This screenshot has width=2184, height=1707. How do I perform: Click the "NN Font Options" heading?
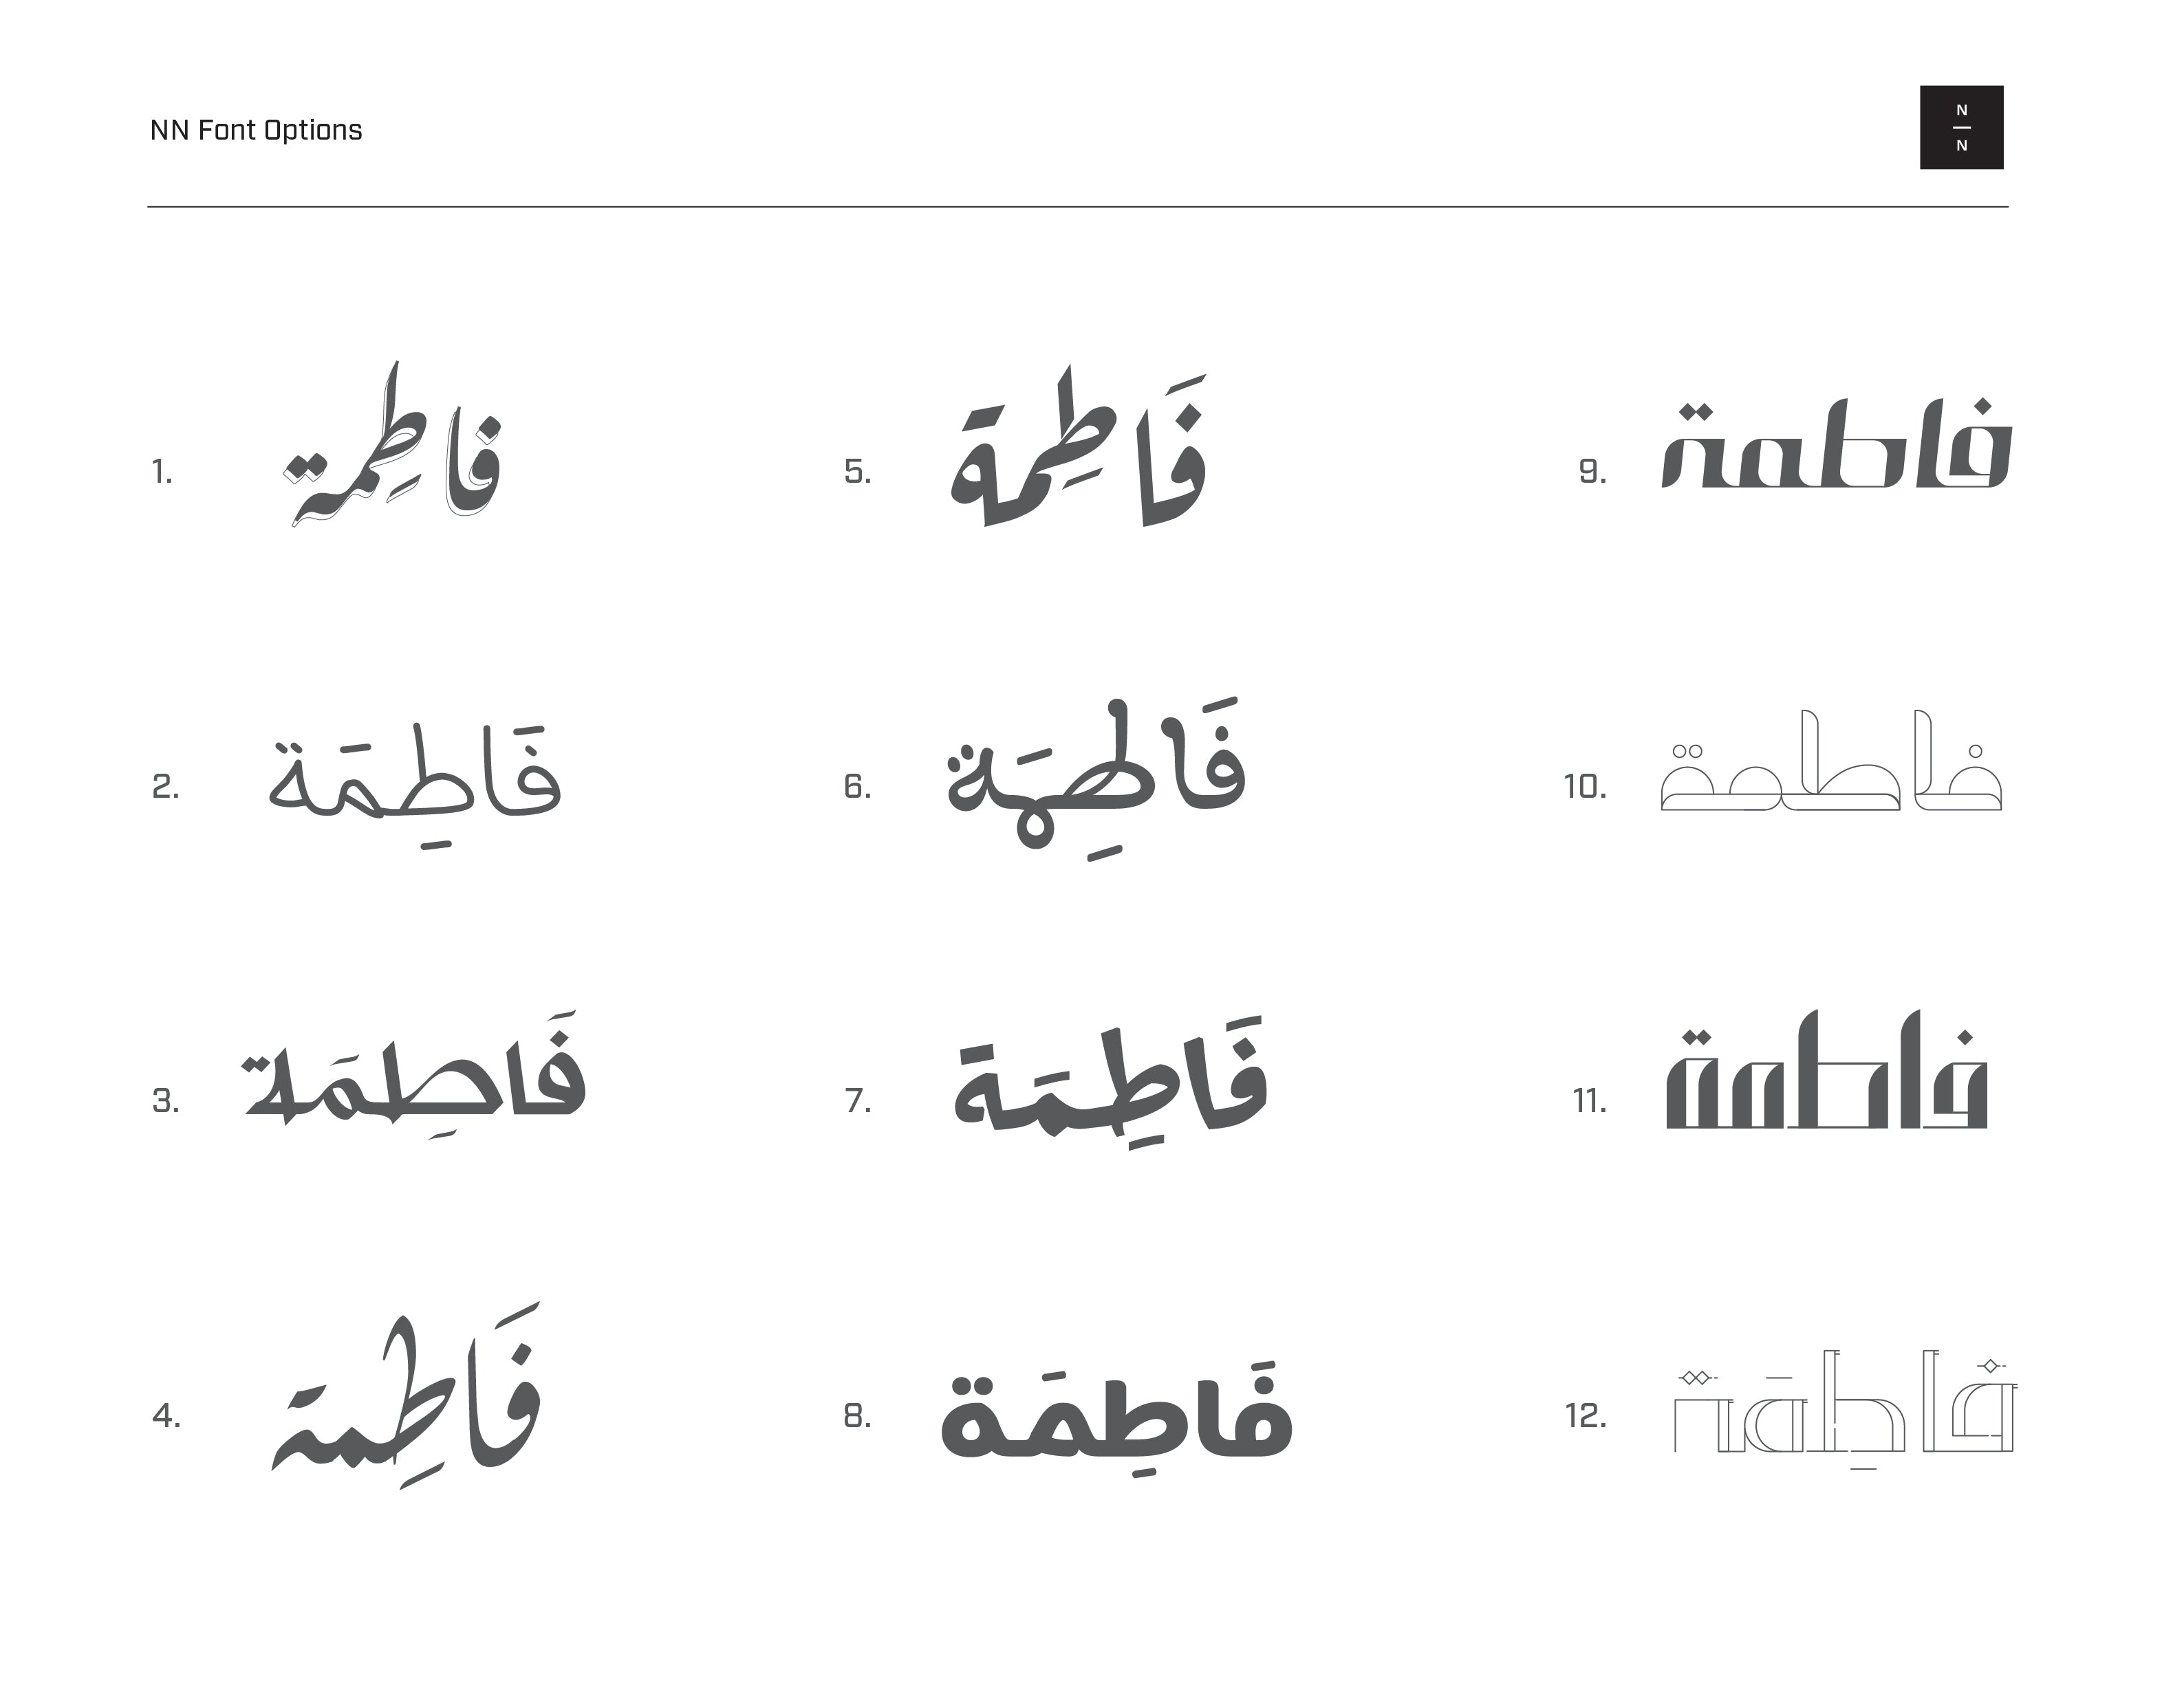tap(256, 130)
